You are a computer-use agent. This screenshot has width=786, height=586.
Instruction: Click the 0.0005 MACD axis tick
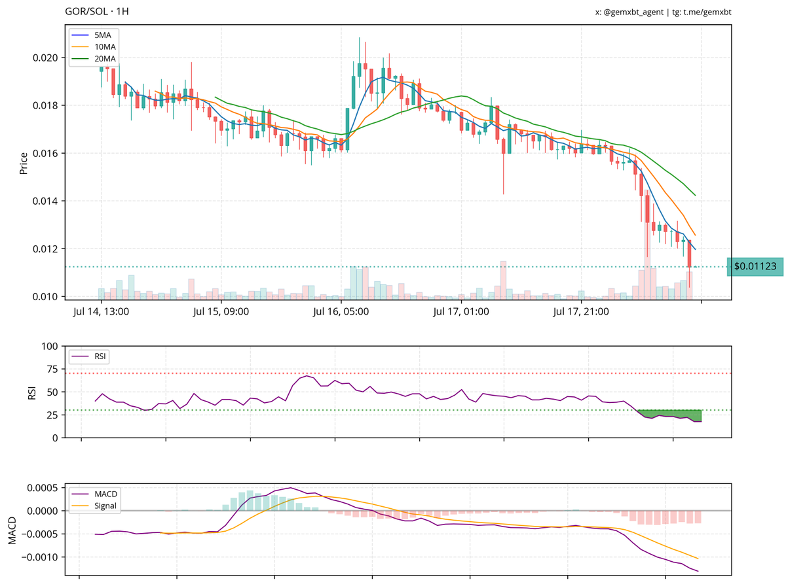[43, 488]
